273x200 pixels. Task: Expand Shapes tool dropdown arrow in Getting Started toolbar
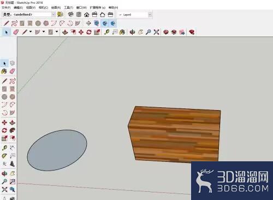(57, 32)
